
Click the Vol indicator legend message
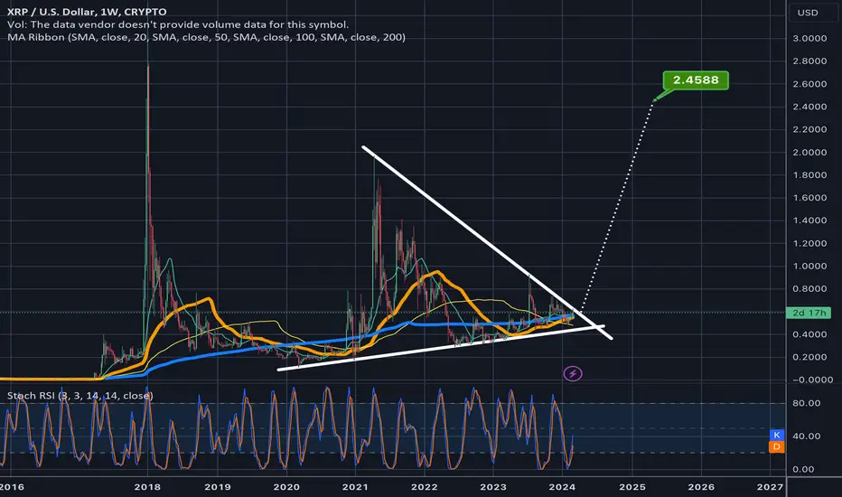pos(178,24)
